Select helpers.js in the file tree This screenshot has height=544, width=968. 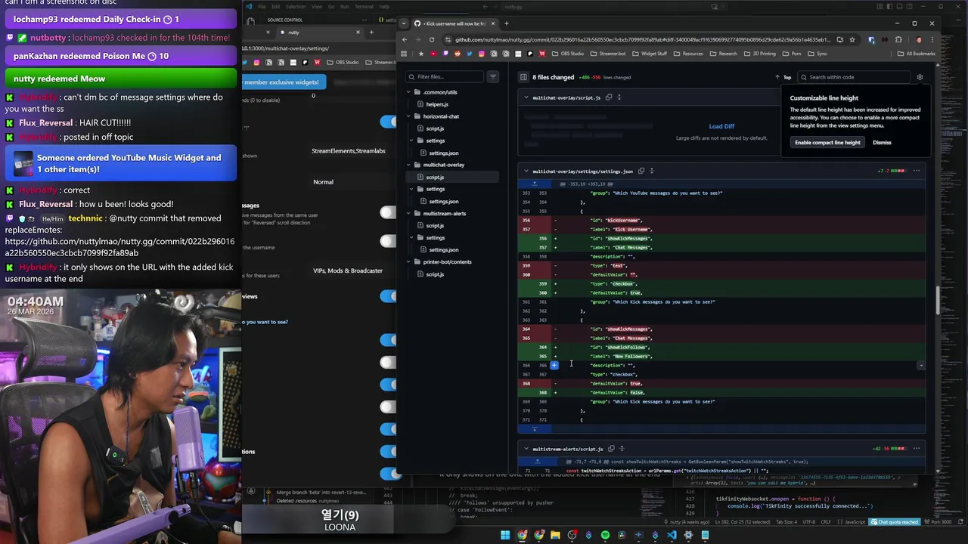coord(437,104)
